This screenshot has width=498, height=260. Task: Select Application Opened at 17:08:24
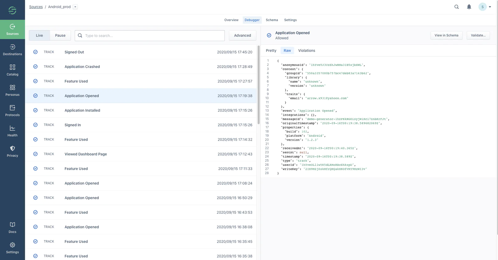point(141,183)
